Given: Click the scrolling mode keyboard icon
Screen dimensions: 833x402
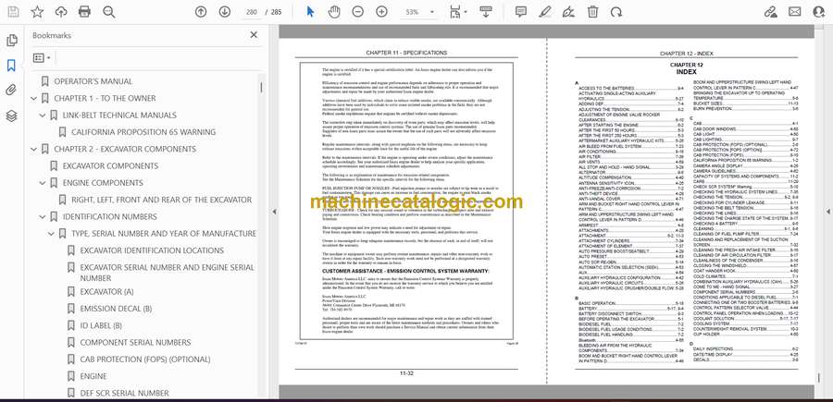Looking at the screenshot, I should click(486, 12).
